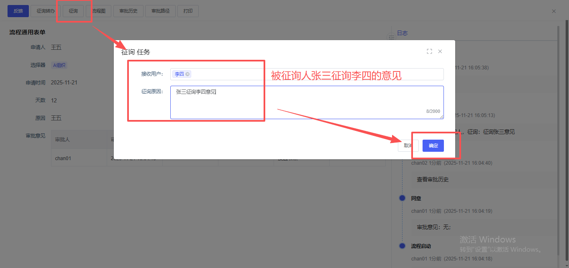Image resolution: width=569 pixels, height=268 pixels.
Task: Collapse the log panel using the list icon
Action: (392, 38)
